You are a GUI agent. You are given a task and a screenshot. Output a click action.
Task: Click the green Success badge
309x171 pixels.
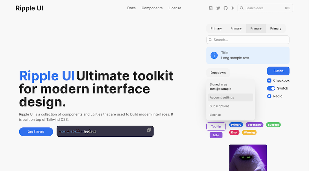273,125
